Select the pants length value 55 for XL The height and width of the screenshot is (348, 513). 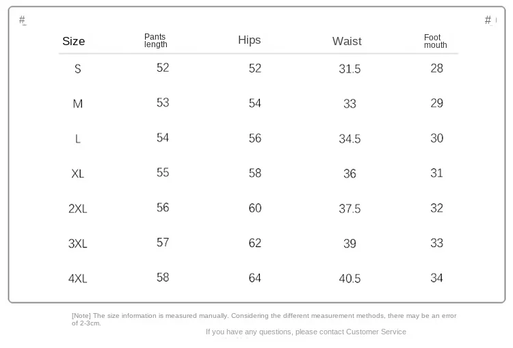click(163, 173)
